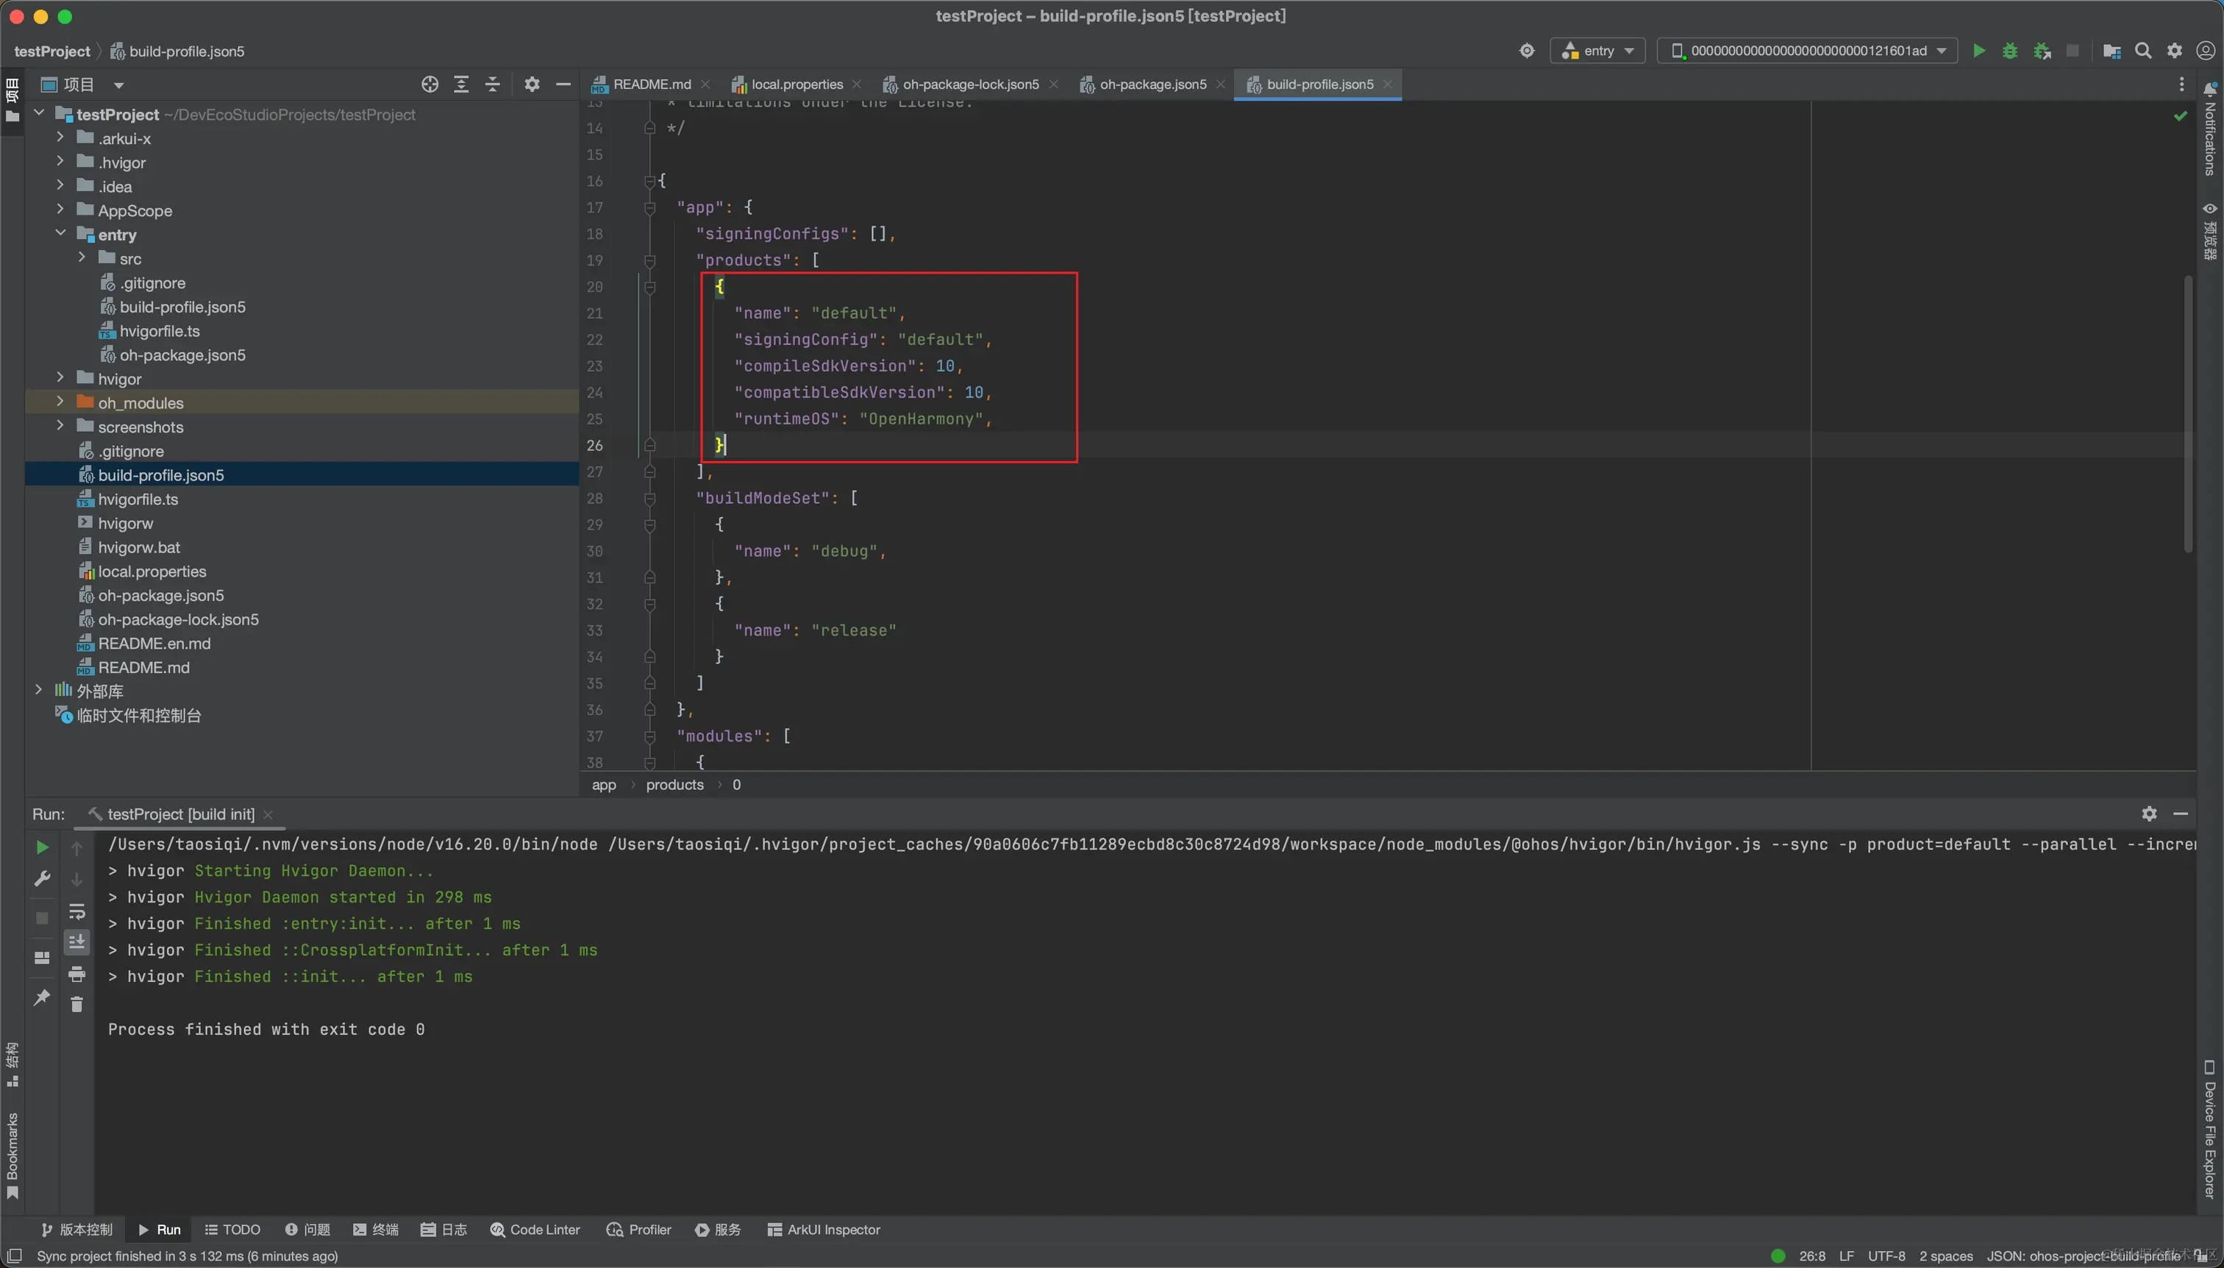Expand the AppScope folder
Image resolution: width=2224 pixels, height=1268 pixels.
coord(60,209)
